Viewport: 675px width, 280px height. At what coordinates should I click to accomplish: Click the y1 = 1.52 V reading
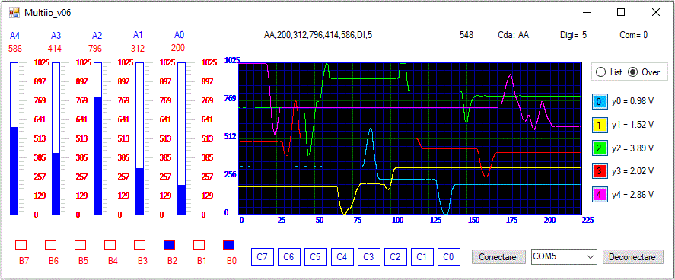click(633, 125)
